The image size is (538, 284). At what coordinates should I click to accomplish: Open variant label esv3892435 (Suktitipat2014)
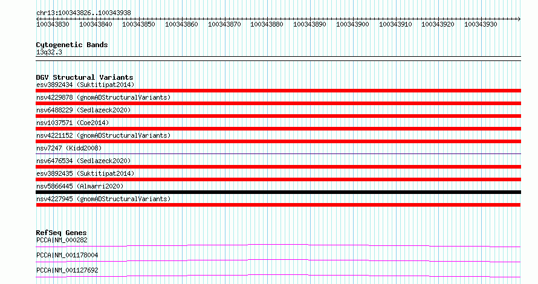coord(85,173)
